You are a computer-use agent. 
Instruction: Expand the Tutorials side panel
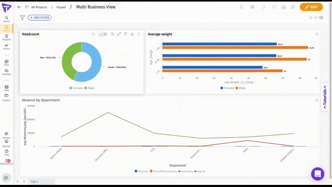[325, 97]
